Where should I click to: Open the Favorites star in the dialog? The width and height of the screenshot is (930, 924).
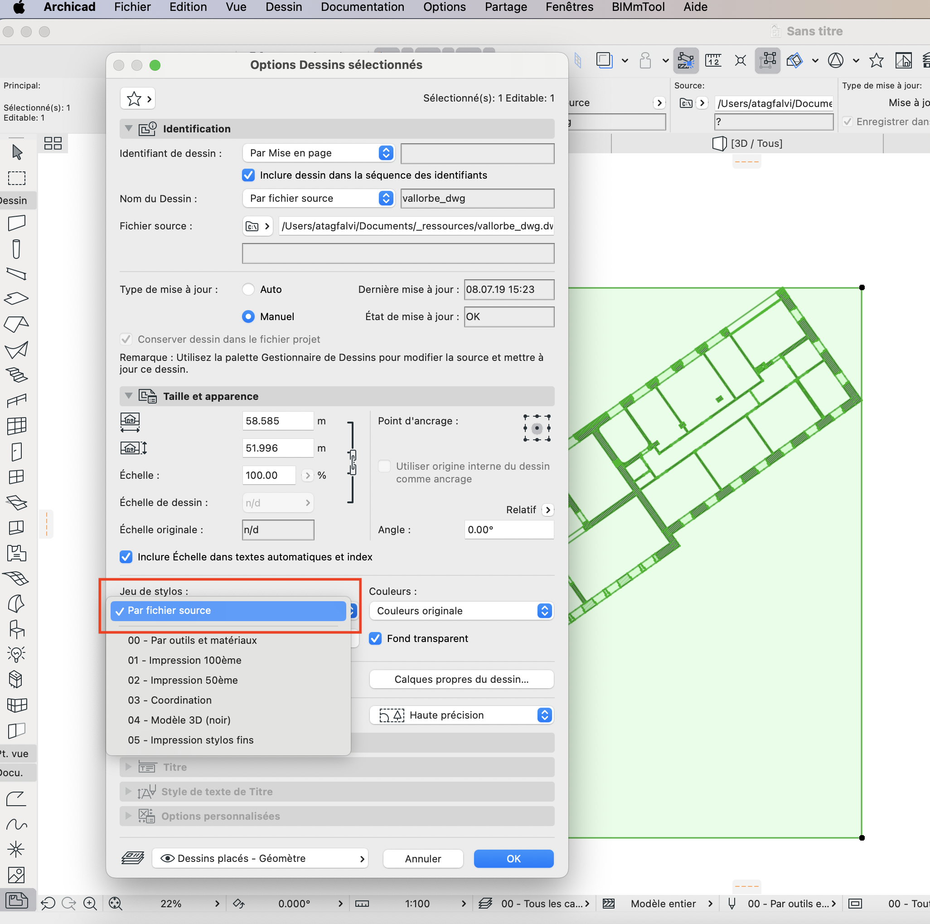tap(138, 99)
